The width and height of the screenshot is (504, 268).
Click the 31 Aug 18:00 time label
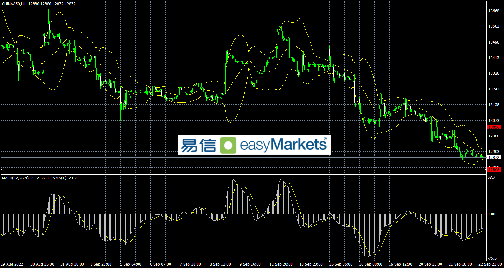click(x=72, y=264)
